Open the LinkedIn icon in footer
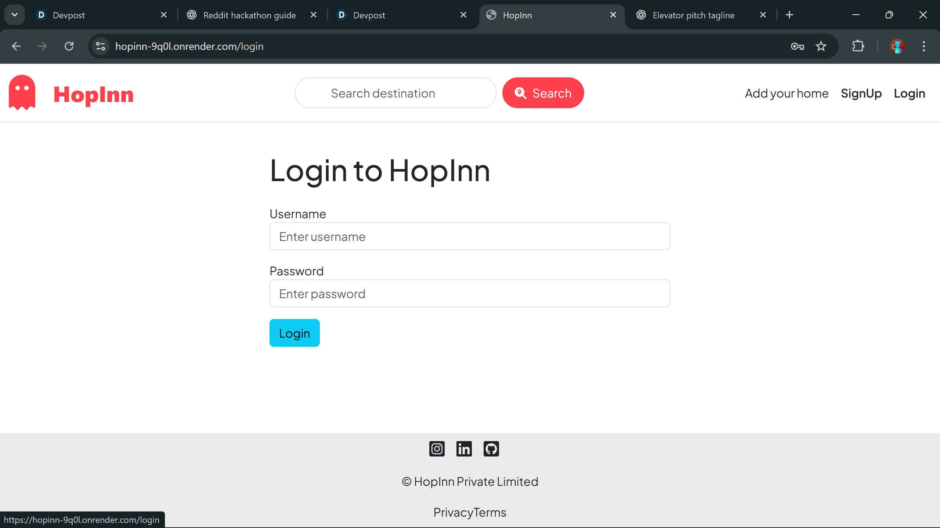 [464, 449]
